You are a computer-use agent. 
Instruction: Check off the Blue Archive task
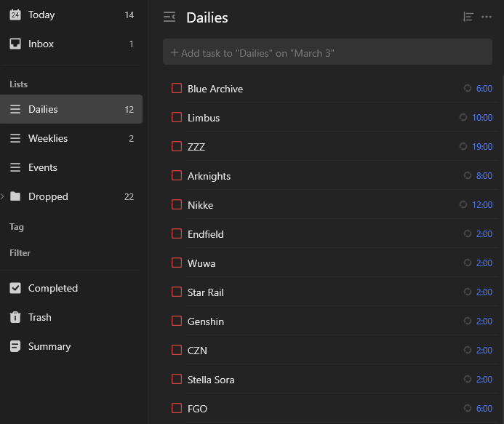177,88
